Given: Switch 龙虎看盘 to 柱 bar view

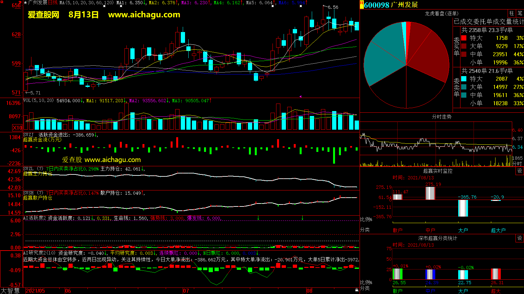Looking at the screenshot, I should point(512,13).
